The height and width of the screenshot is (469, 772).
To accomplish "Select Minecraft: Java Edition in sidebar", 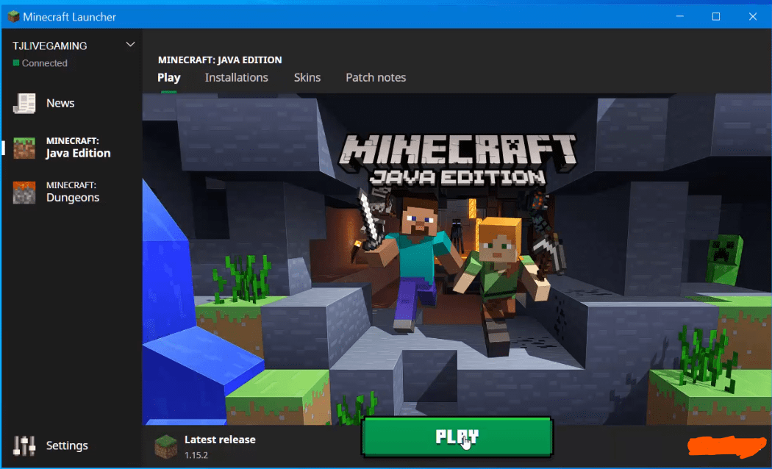I will (x=72, y=148).
